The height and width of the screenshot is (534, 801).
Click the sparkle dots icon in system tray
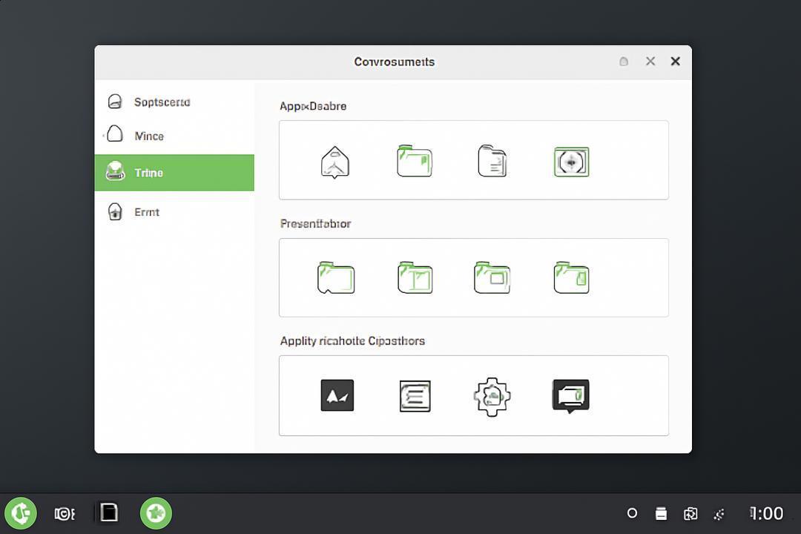point(719,514)
